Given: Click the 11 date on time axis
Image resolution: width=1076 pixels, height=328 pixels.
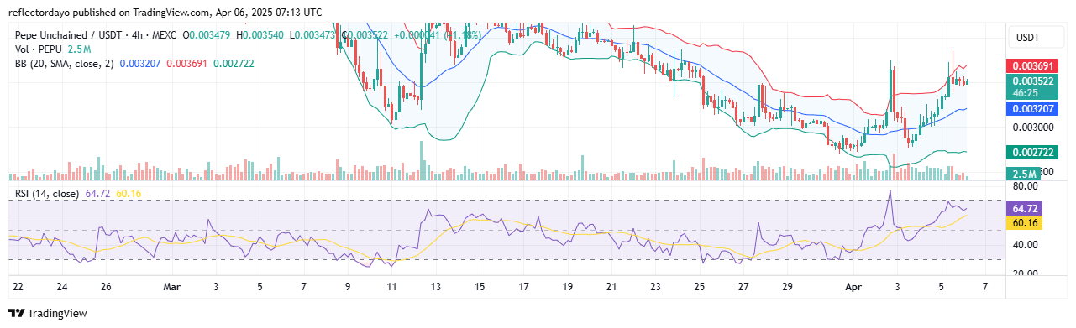Looking at the screenshot, I should point(391,287).
